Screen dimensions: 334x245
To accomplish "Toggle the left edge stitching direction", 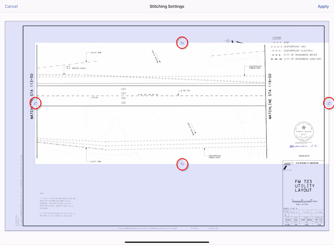I will [35, 103].
